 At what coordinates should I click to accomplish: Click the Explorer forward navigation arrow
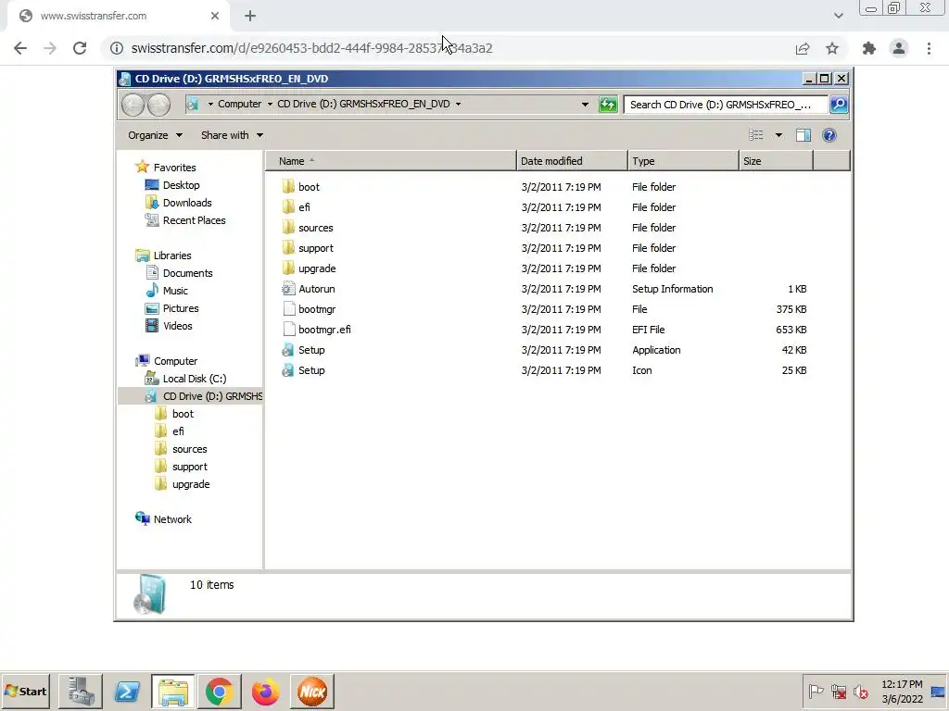[x=159, y=105]
